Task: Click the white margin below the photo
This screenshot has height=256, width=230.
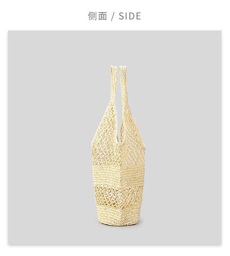Action: point(115,251)
